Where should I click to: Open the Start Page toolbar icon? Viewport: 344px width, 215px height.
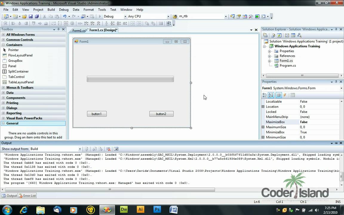tap(257, 16)
